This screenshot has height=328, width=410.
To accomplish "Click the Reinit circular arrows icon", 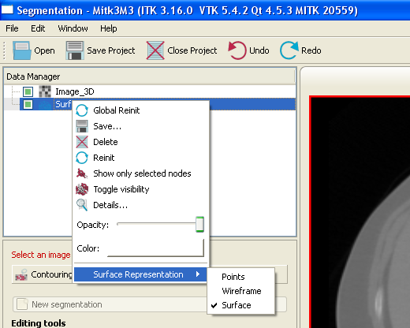I will [x=82, y=158].
